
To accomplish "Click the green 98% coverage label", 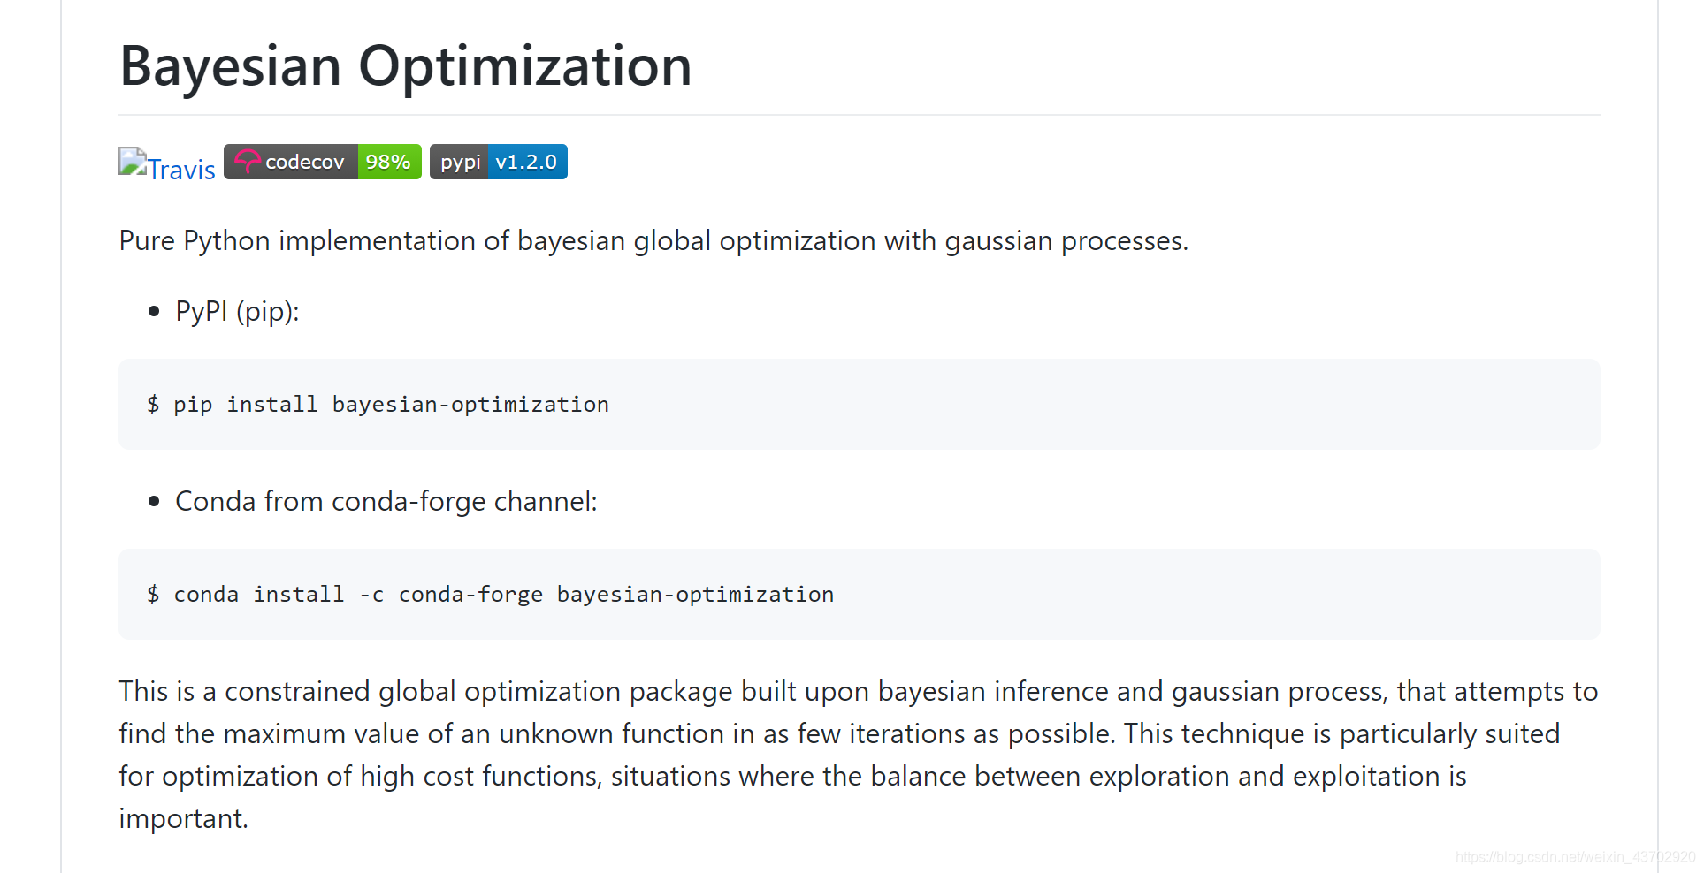I will click(389, 162).
